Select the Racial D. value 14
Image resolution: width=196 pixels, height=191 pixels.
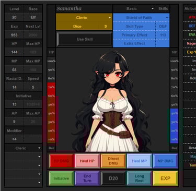point(14,87)
